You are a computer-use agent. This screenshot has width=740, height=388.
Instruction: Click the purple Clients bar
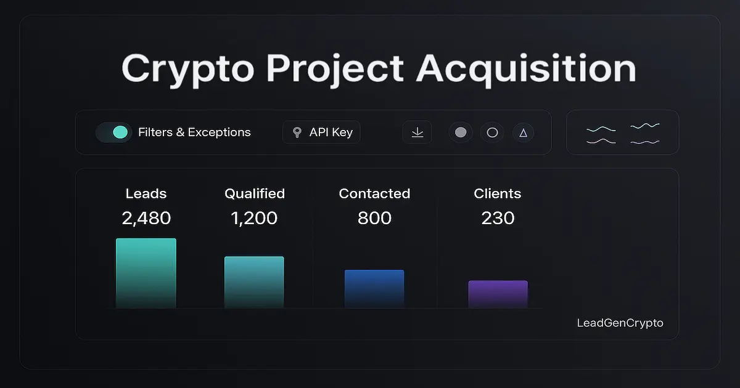point(498,294)
